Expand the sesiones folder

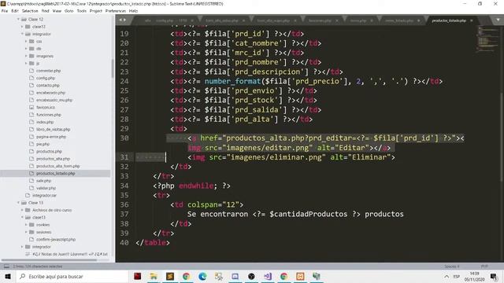pyautogui.click(x=26, y=232)
